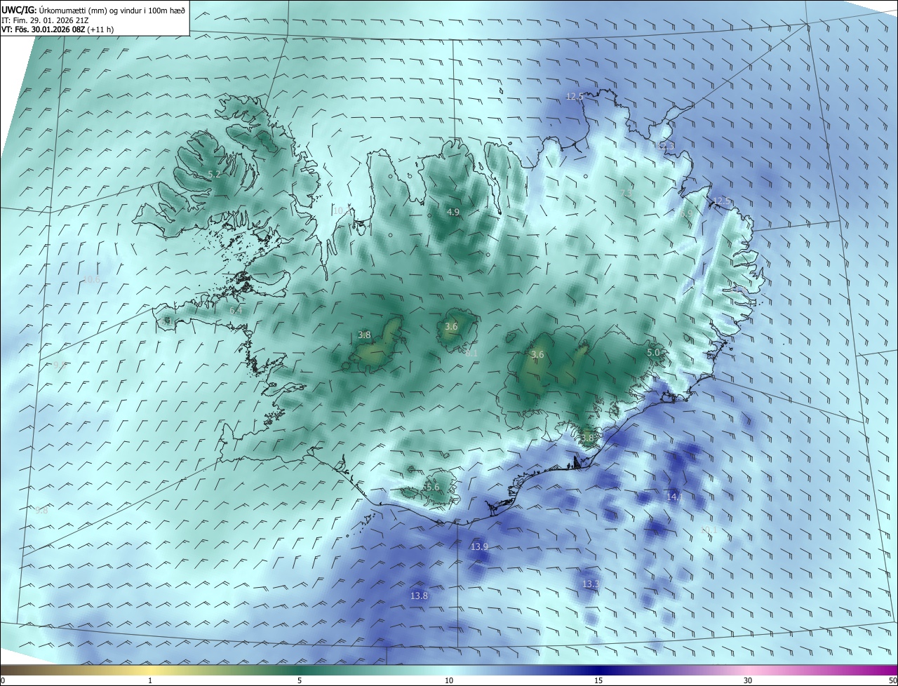Click the 3.6 value on Hofsjökull glacier
Viewport: 898px width, 686px height.
click(x=451, y=327)
